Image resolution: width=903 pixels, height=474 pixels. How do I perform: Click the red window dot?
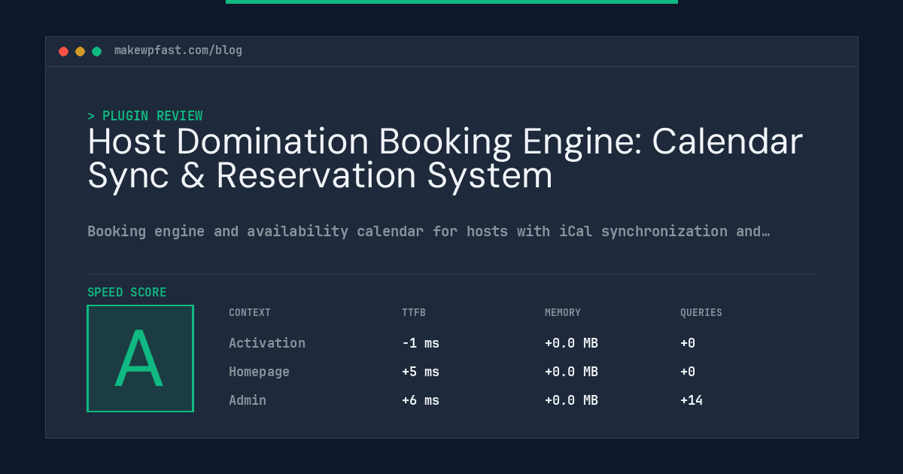[64, 51]
